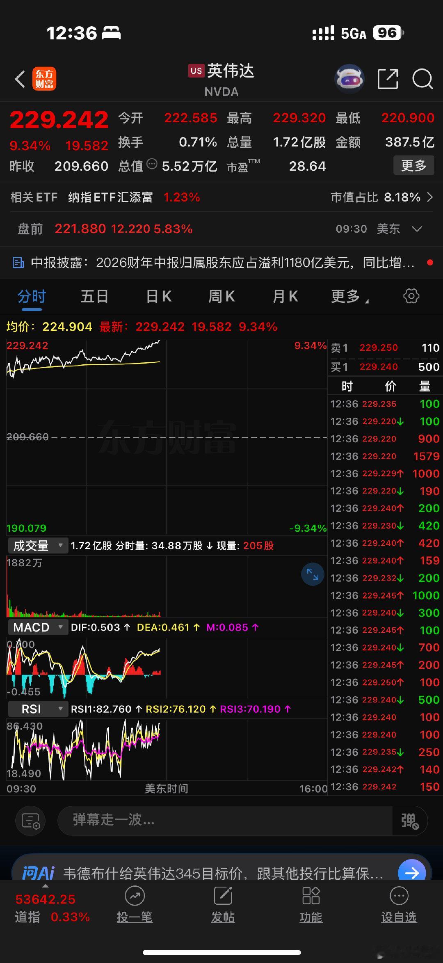Tap the 盘前 221.880 pre-market price
Image resolution: width=443 pixels, height=963 pixels.
tap(80, 229)
